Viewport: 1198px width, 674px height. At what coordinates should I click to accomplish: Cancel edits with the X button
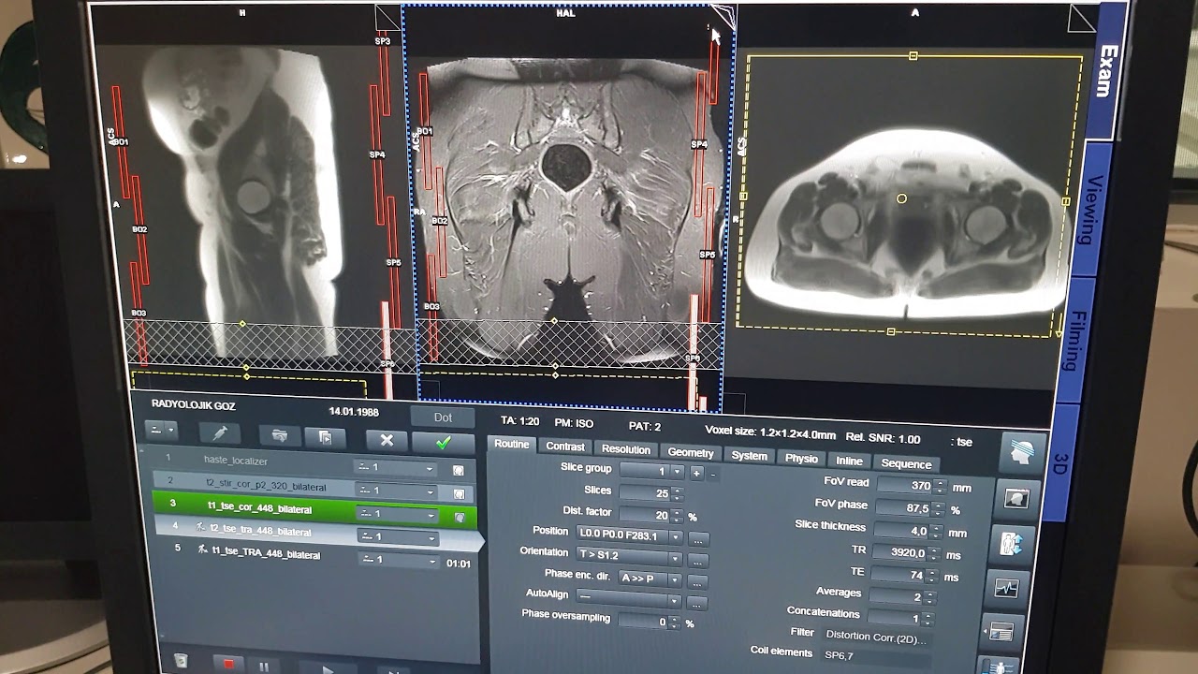pyautogui.click(x=386, y=440)
